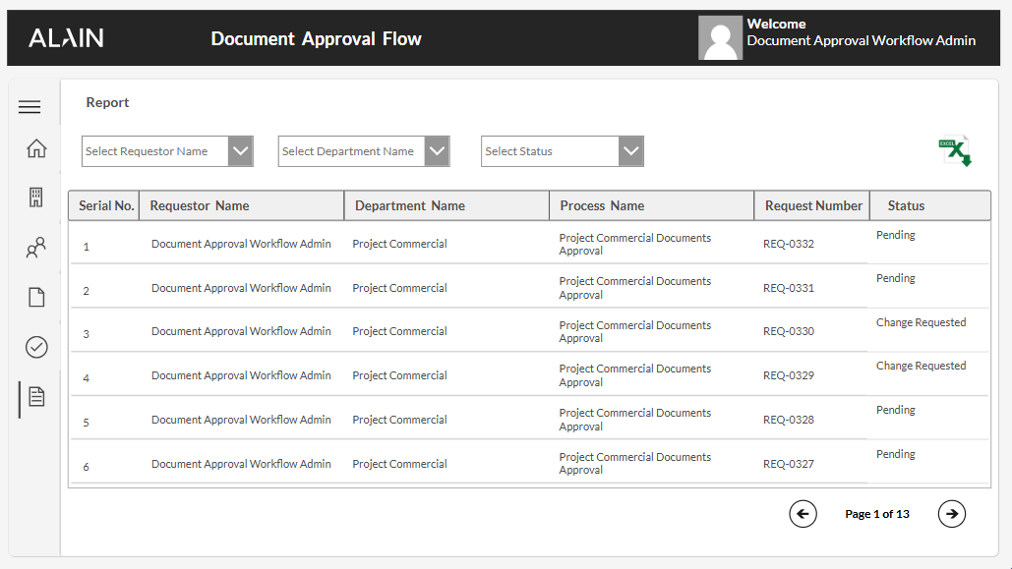Open request REQ-0330 link
The image size is (1012, 569).
tap(790, 331)
